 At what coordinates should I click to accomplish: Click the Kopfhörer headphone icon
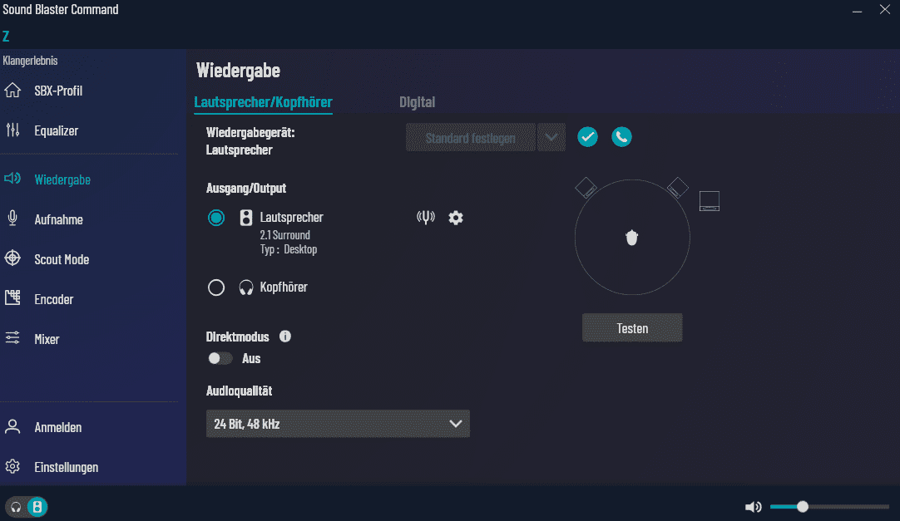(x=246, y=288)
